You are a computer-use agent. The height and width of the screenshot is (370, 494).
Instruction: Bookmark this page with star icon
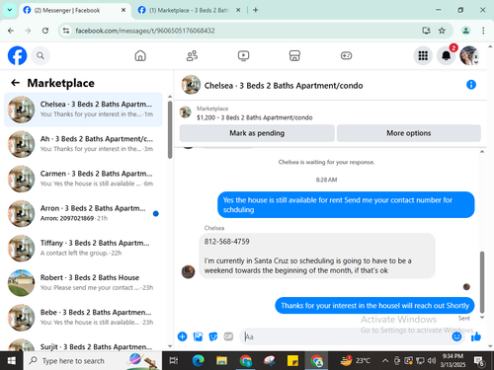[x=442, y=31]
